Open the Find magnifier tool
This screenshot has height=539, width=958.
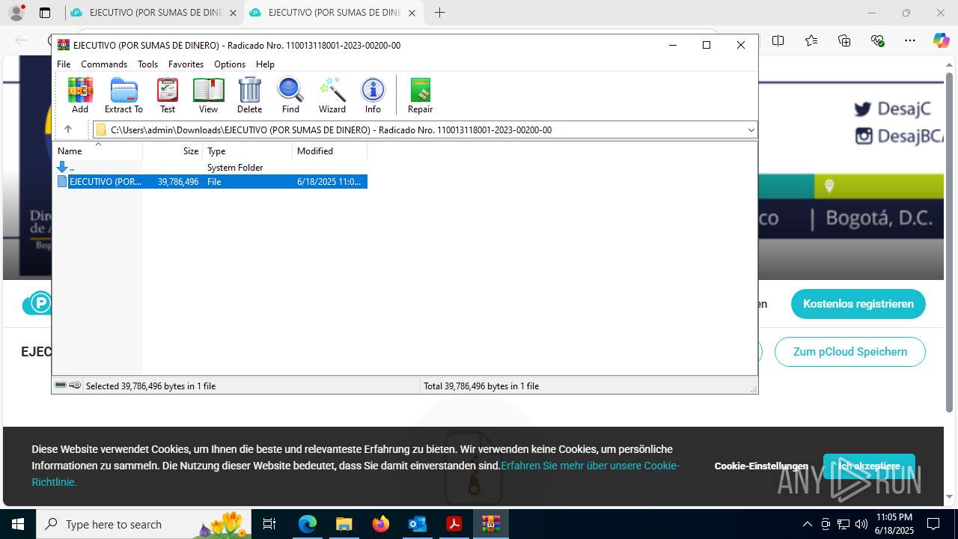pyautogui.click(x=290, y=95)
